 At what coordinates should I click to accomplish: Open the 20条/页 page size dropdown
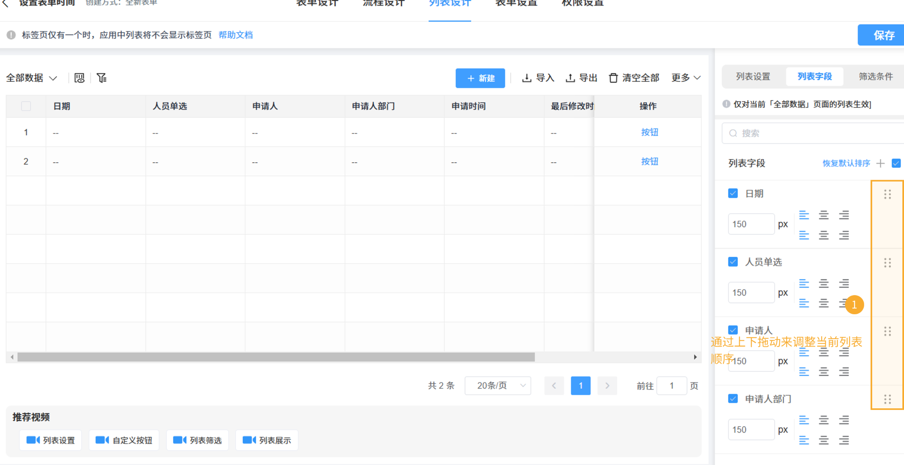(x=498, y=386)
